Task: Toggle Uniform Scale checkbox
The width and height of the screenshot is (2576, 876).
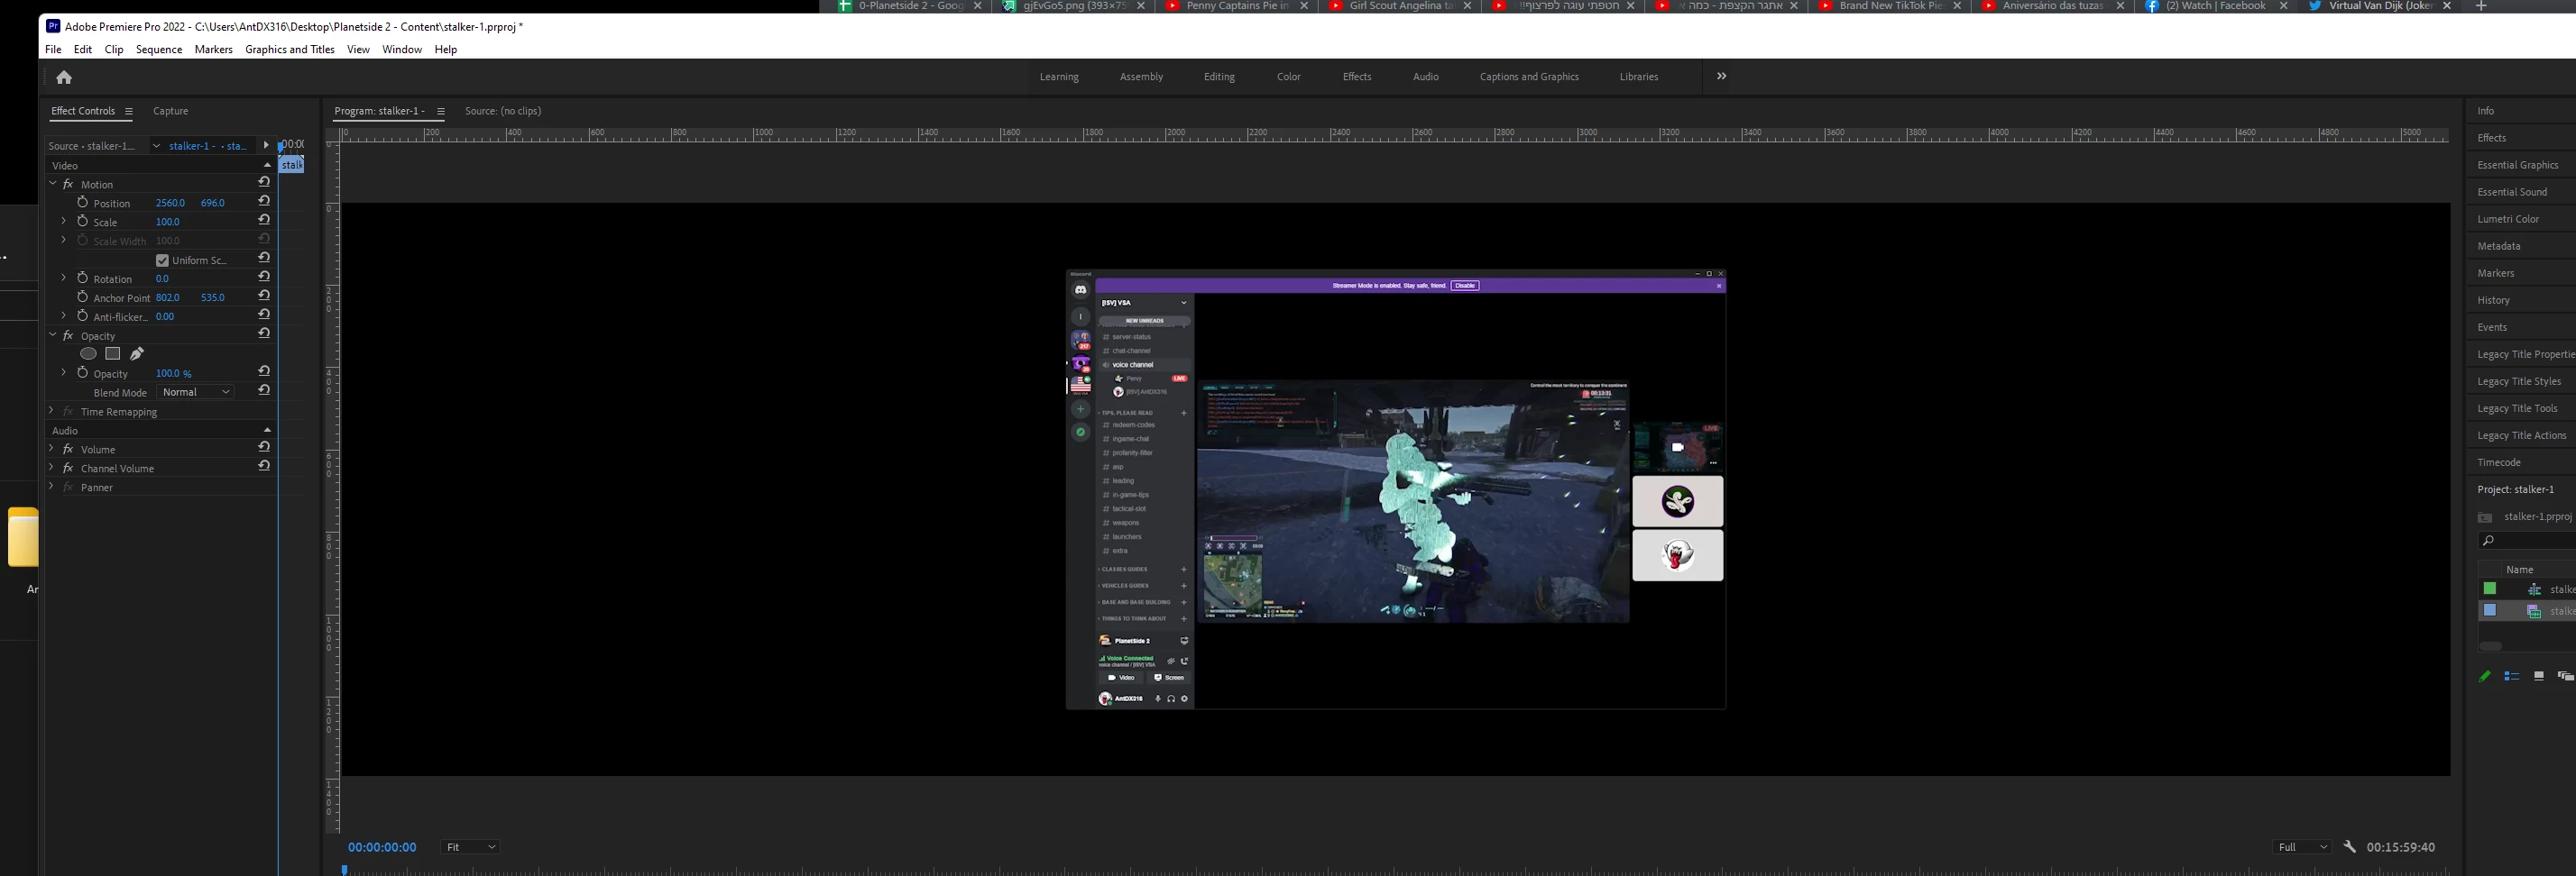Action: (162, 260)
